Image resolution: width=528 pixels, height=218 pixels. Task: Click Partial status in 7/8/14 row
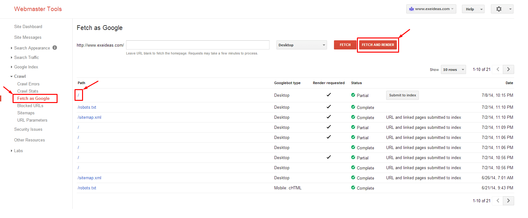tap(363, 95)
